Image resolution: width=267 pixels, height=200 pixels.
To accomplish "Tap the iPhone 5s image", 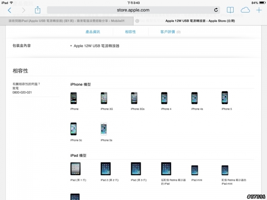I will tap(104, 129).
